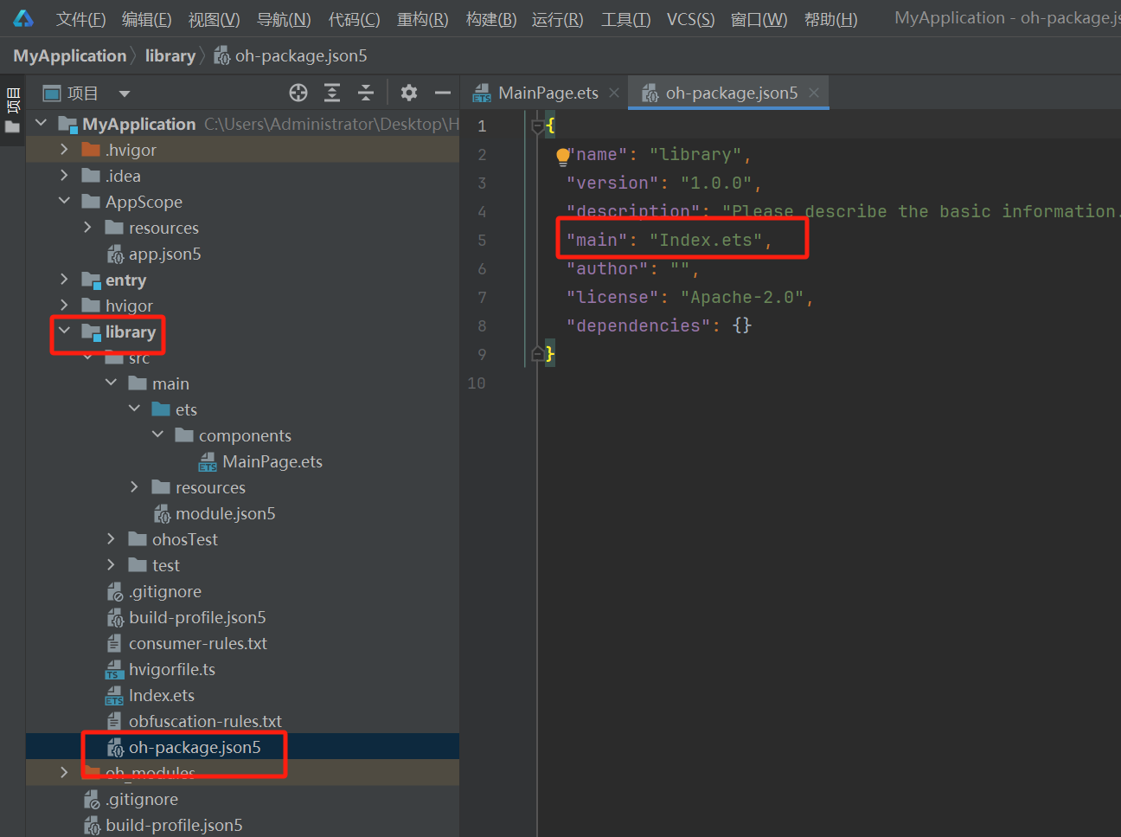Viewport: 1121px width, 837px height.
Task: Open the VCS(S) menu
Action: point(690,19)
